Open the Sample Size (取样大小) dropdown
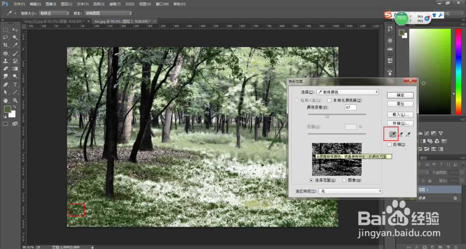The image size is (466, 249). [54, 13]
